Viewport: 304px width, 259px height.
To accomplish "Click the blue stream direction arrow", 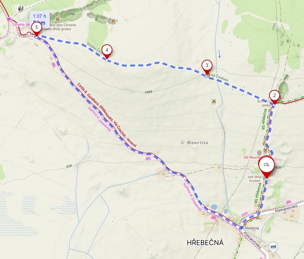I will 219,54.
